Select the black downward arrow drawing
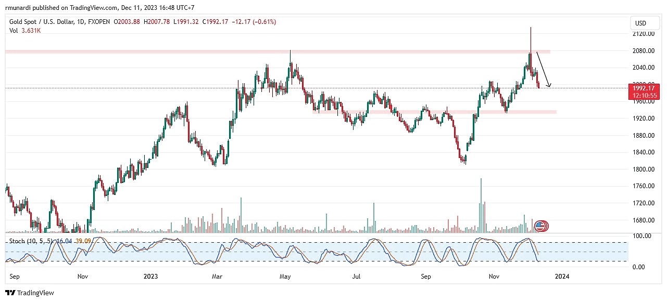 coord(543,70)
